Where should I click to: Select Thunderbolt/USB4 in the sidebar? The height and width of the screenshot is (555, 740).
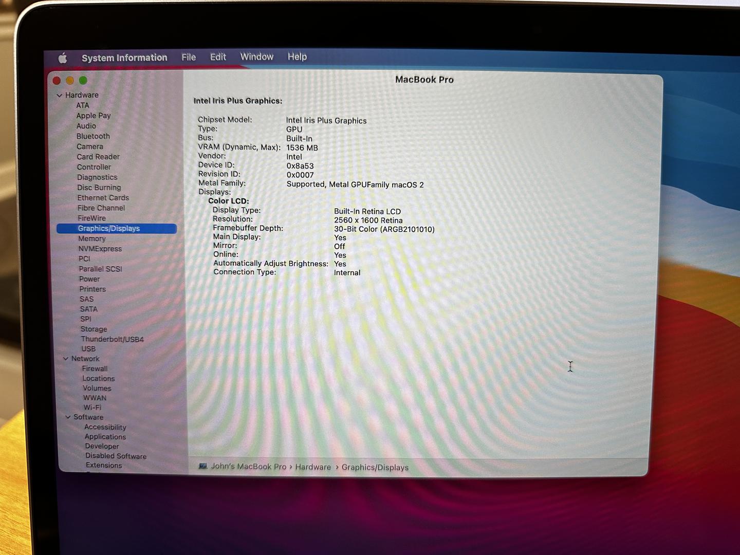click(112, 339)
